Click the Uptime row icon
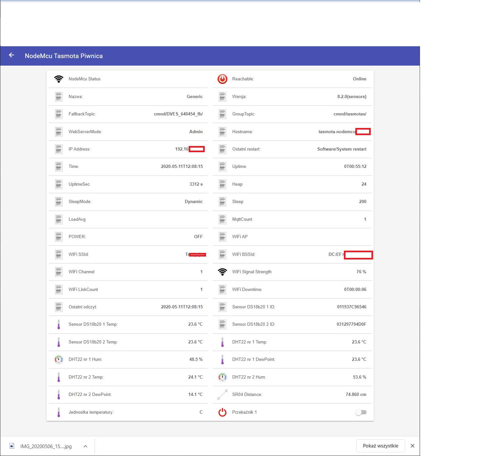 [x=222, y=167]
